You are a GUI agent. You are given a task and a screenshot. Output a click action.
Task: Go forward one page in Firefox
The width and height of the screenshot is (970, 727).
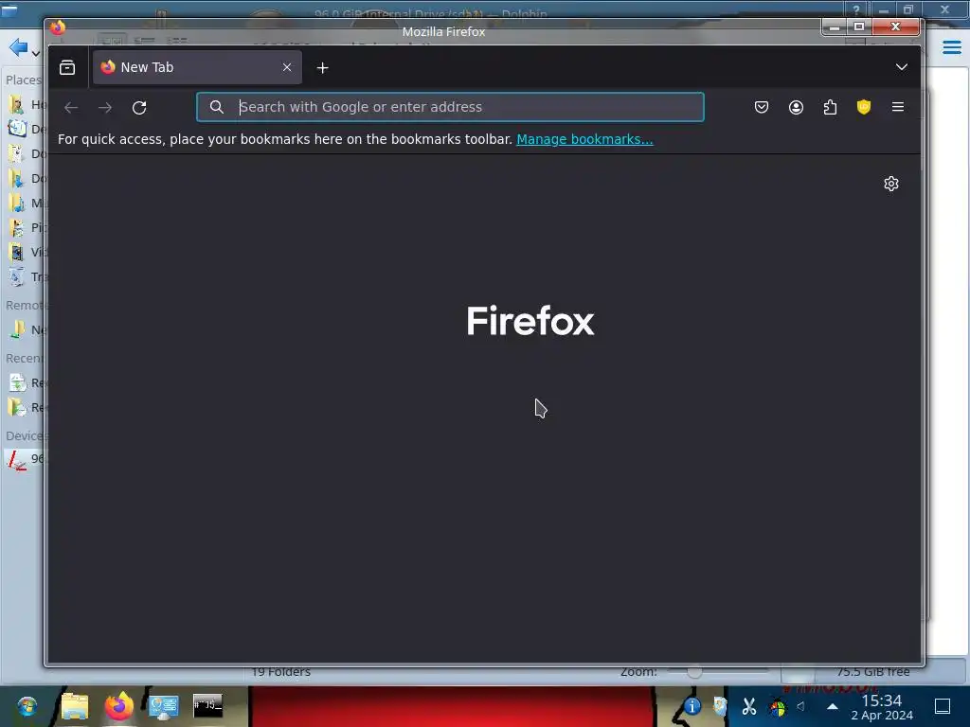click(105, 108)
